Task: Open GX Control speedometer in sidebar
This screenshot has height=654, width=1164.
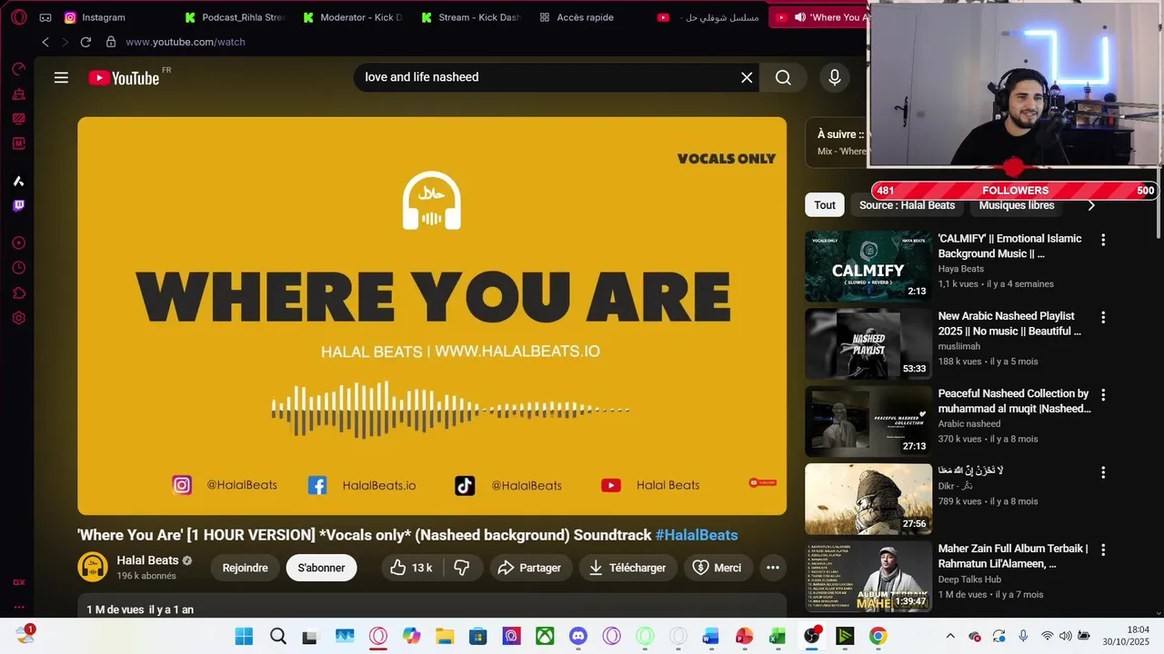Action: click(x=18, y=69)
